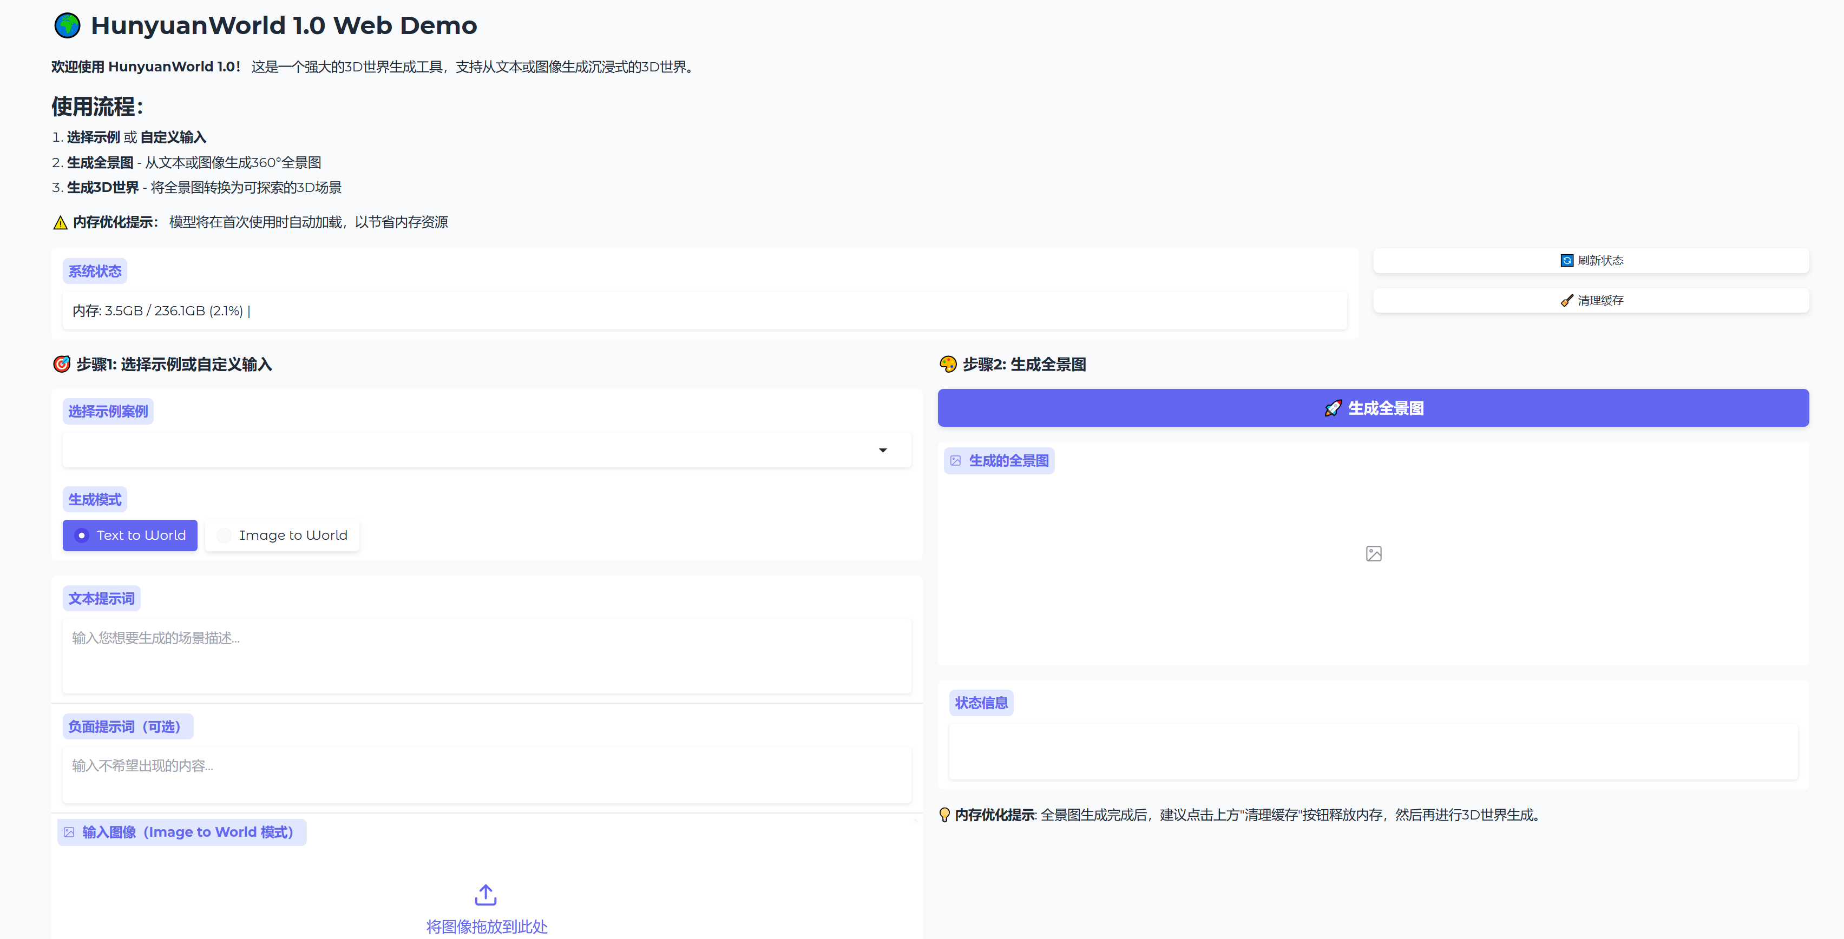Click step 1 text 选择示例 in usage list

pyautogui.click(x=93, y=137)
